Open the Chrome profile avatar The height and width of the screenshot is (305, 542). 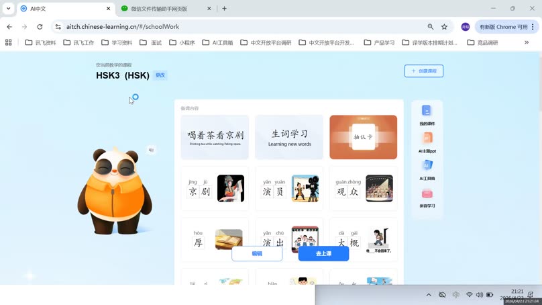click(466, 27)
